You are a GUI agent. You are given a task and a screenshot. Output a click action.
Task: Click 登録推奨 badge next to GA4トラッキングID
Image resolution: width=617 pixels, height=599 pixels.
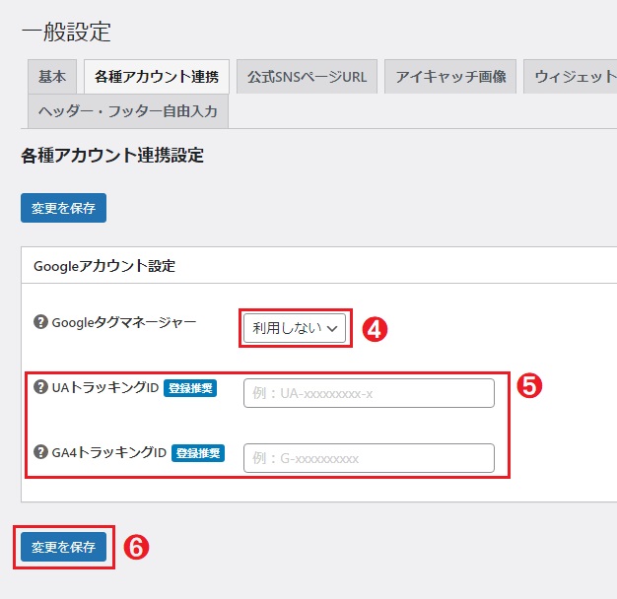click(198, 453)
